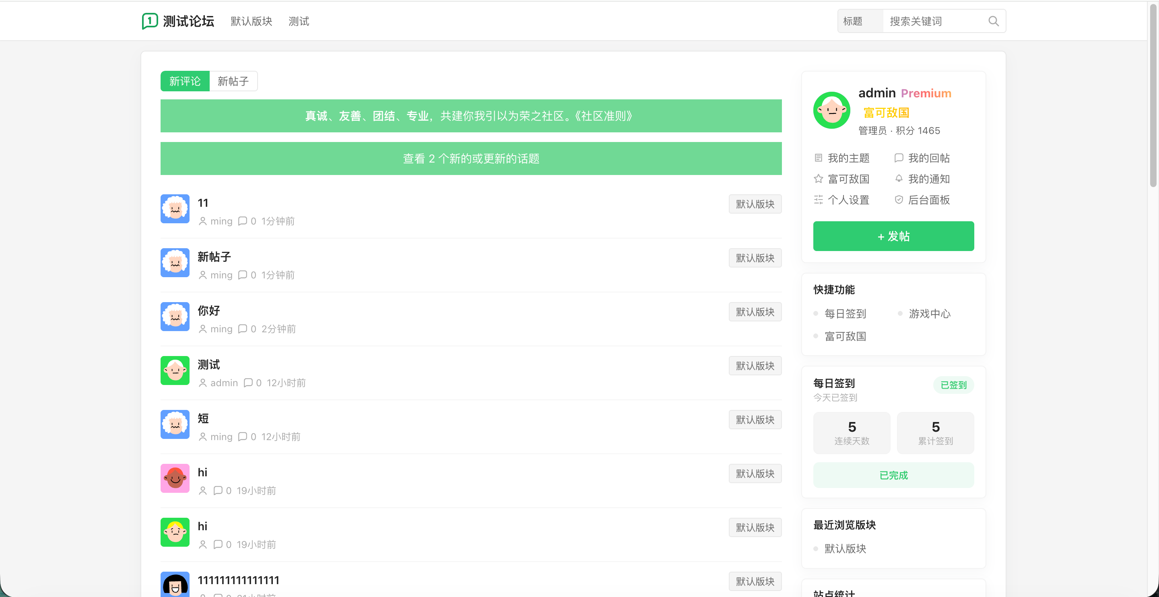Click the 测试论坛 site title
1159x597 pixels.
(188, 21)
